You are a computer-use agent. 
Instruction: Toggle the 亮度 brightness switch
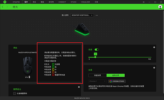point(97,49)
